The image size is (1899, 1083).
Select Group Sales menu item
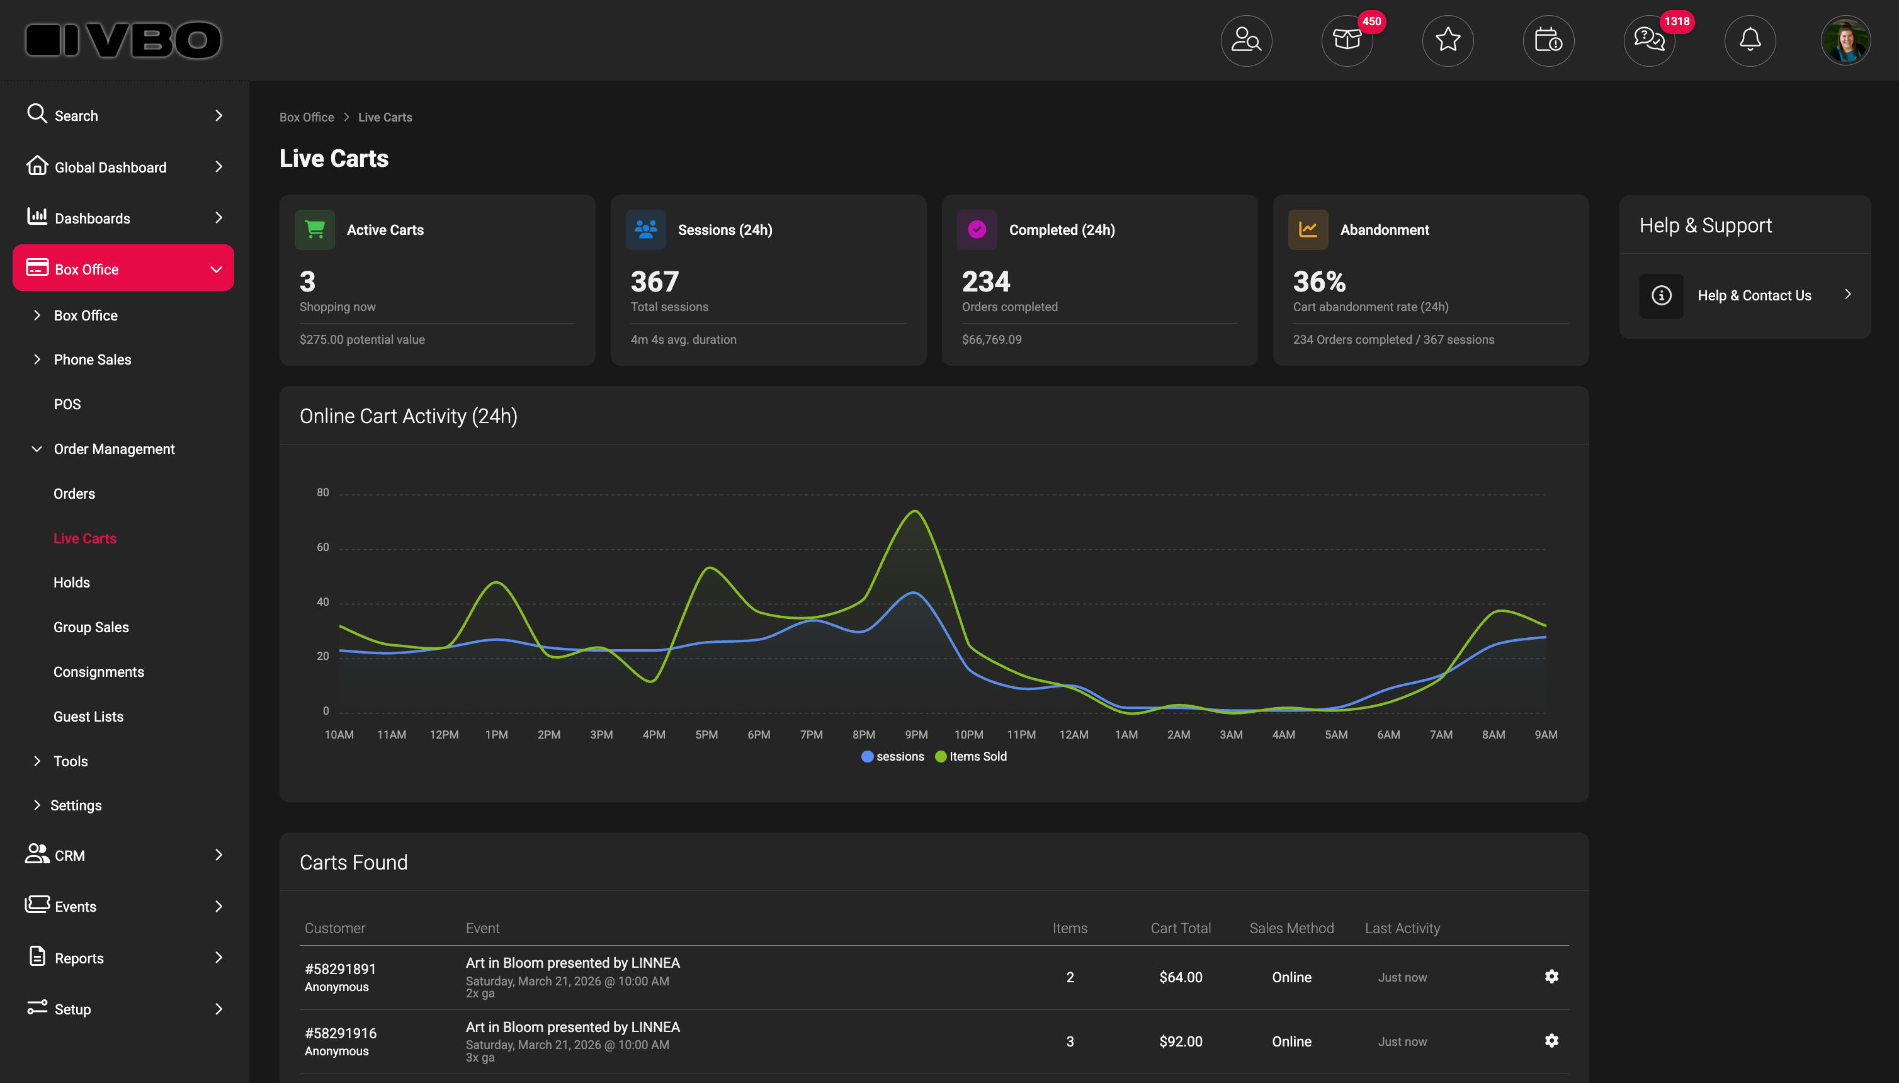click(91, 627)
